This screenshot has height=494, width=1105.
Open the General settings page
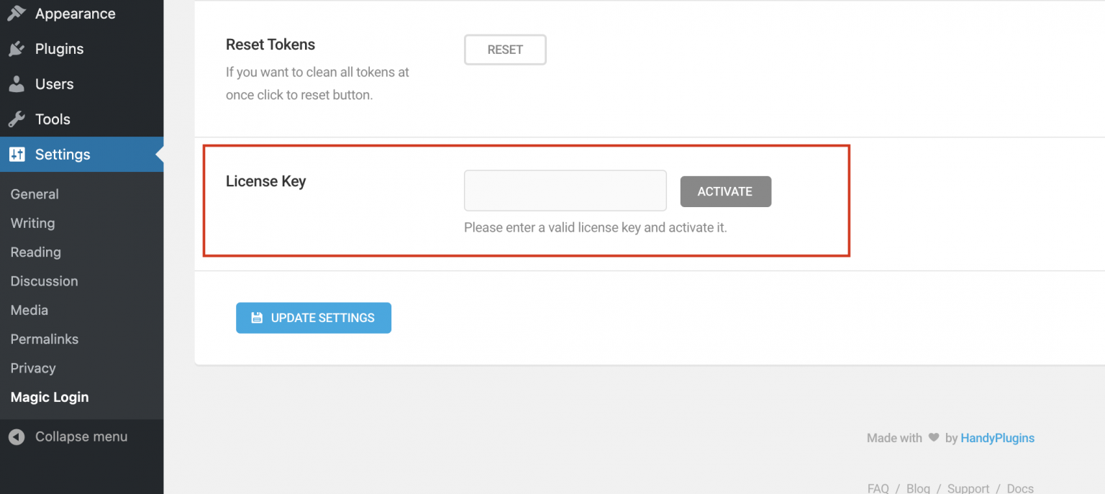pyautogui.click(x=35, y=194)
